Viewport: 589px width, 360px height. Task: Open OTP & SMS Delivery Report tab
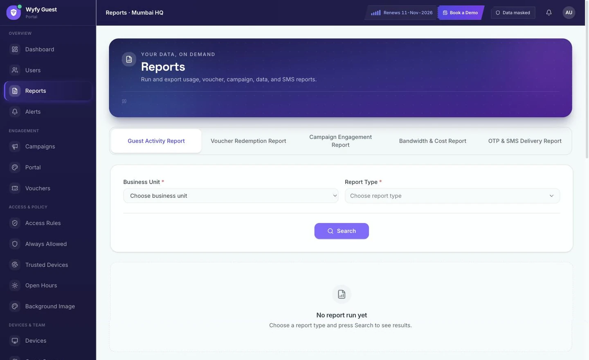(525, 141)
